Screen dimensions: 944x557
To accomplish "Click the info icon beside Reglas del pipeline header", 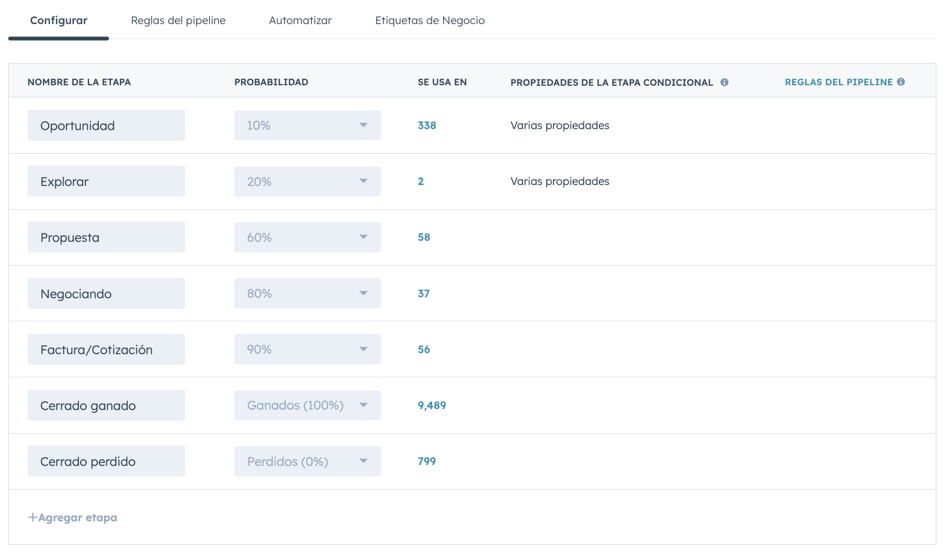I will 901,82.
